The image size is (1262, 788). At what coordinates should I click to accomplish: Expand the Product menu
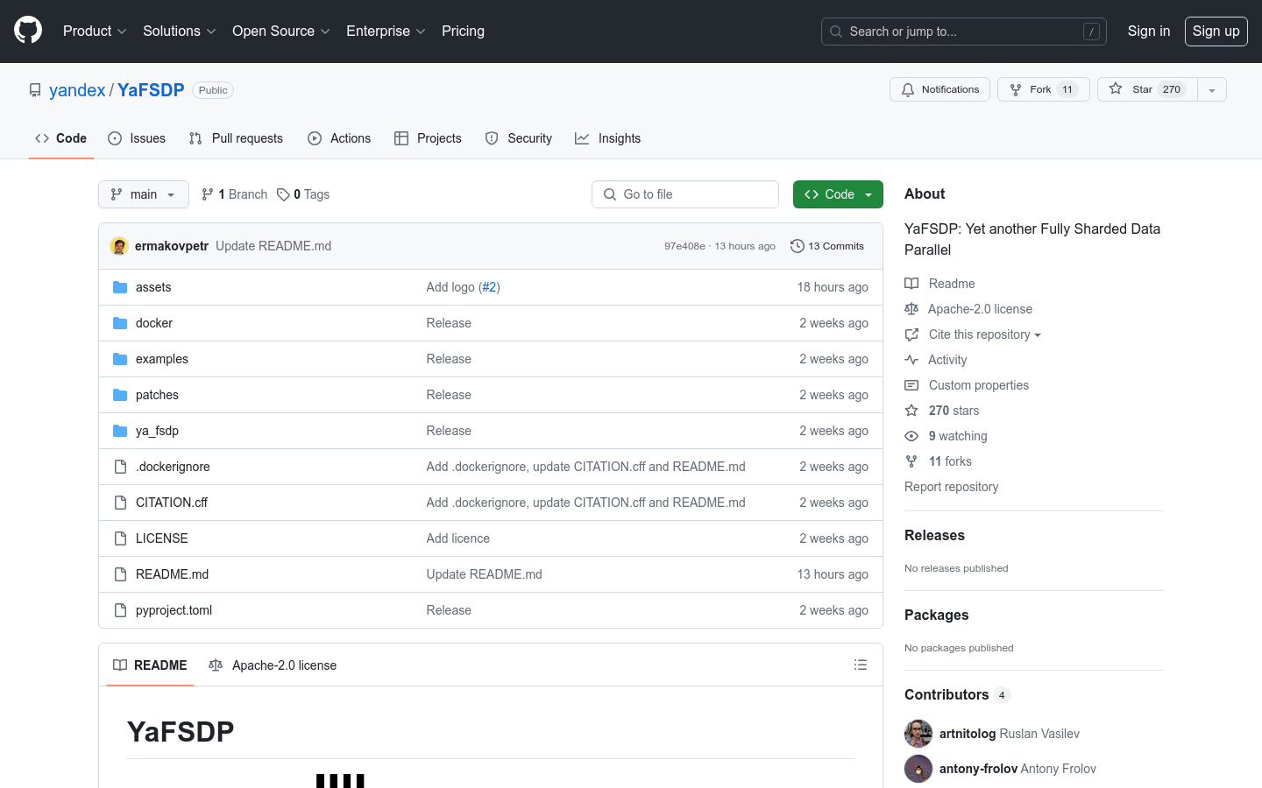pos(95,31)
